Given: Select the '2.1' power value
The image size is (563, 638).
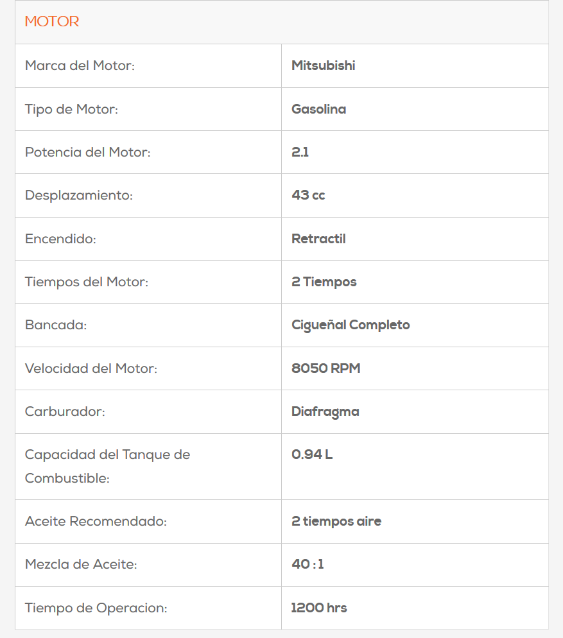Looking at the screenshot, I should click(300, 152).
